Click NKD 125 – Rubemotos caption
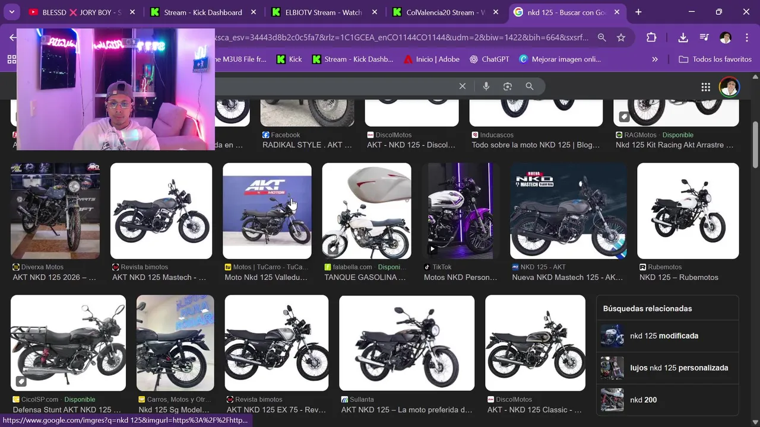The width and height of the screenshot is (760, 427). coord(679,278)
